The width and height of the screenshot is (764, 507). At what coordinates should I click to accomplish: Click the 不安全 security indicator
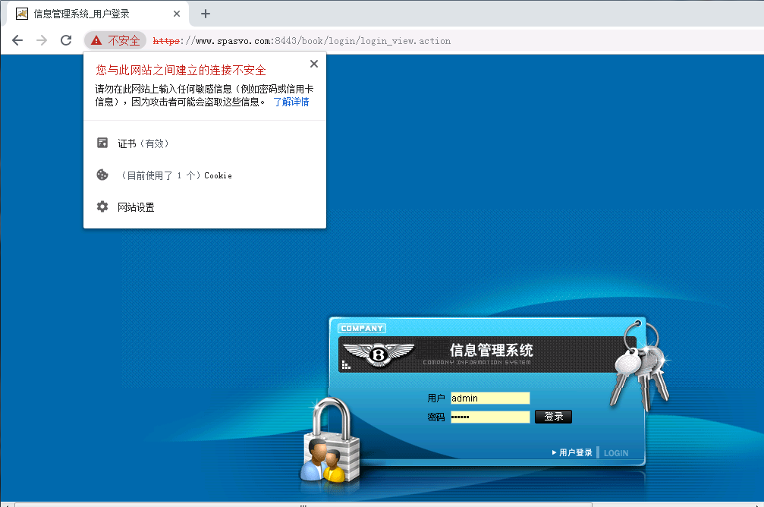pos(123,40)
